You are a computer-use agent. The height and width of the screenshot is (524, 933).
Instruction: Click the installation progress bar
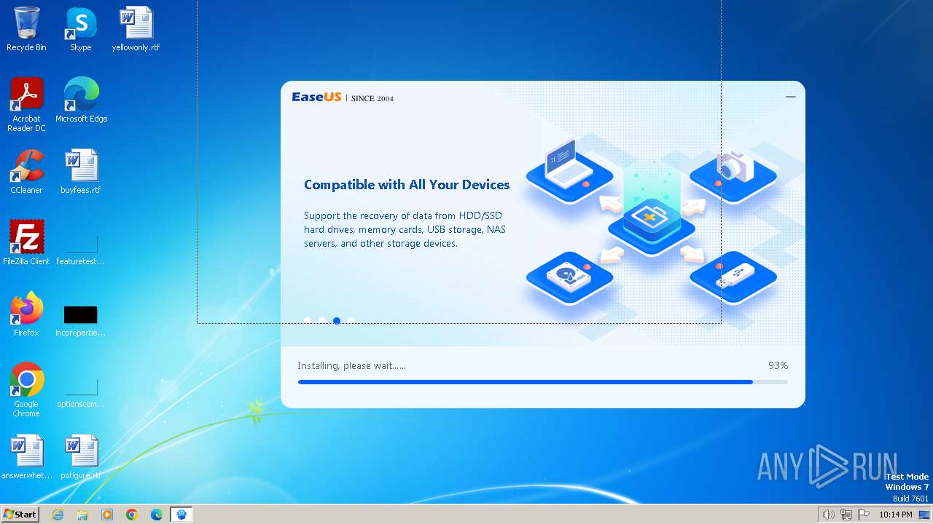(x=542, y=382)
